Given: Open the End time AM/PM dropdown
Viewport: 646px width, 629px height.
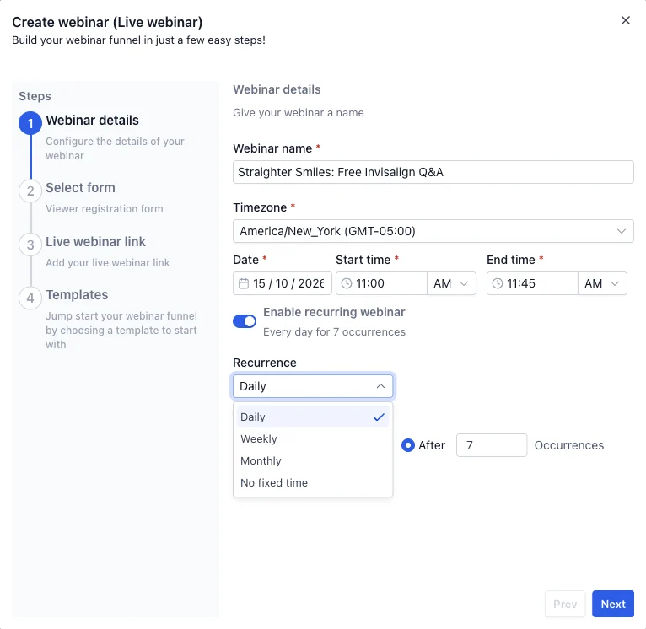Looking at the screenshot, I should click(602, 283).
